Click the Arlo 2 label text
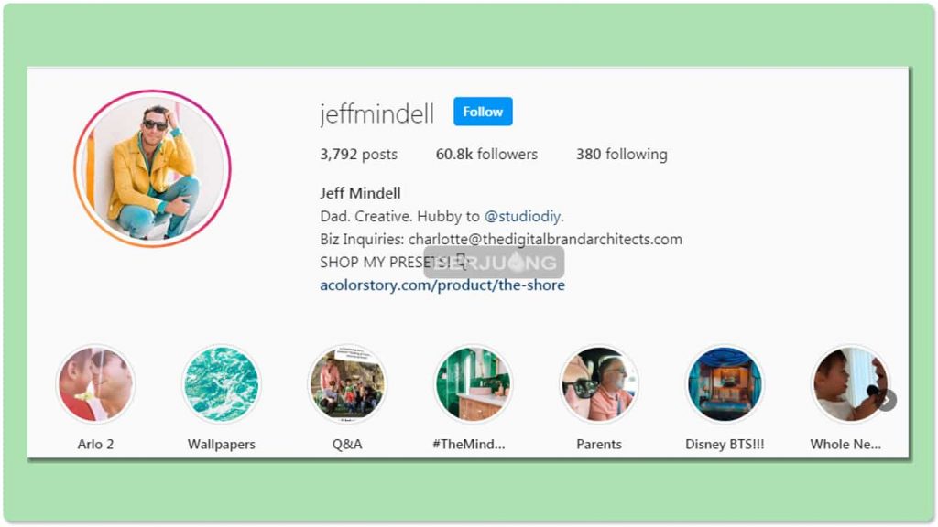The height and width of the screenshot is (527, 938). (95, 444)
